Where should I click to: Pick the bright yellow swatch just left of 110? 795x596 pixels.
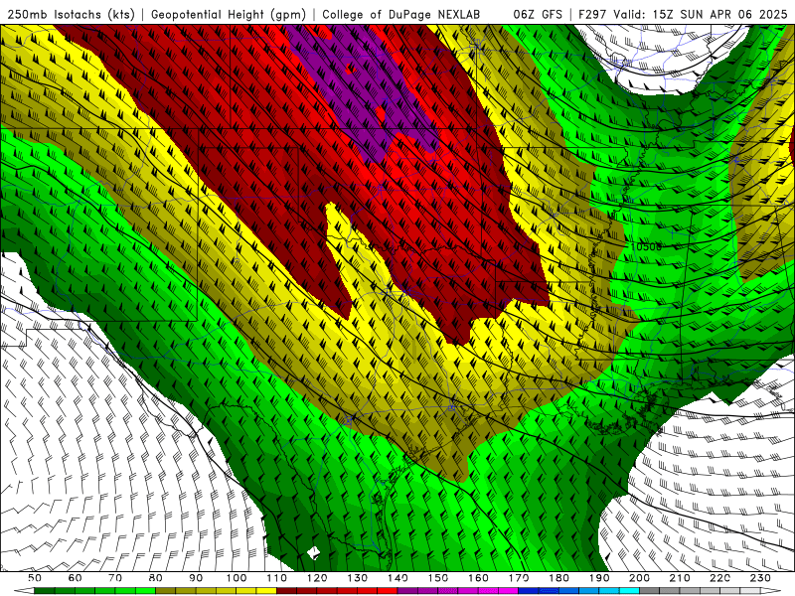click(x=266, y=591)
